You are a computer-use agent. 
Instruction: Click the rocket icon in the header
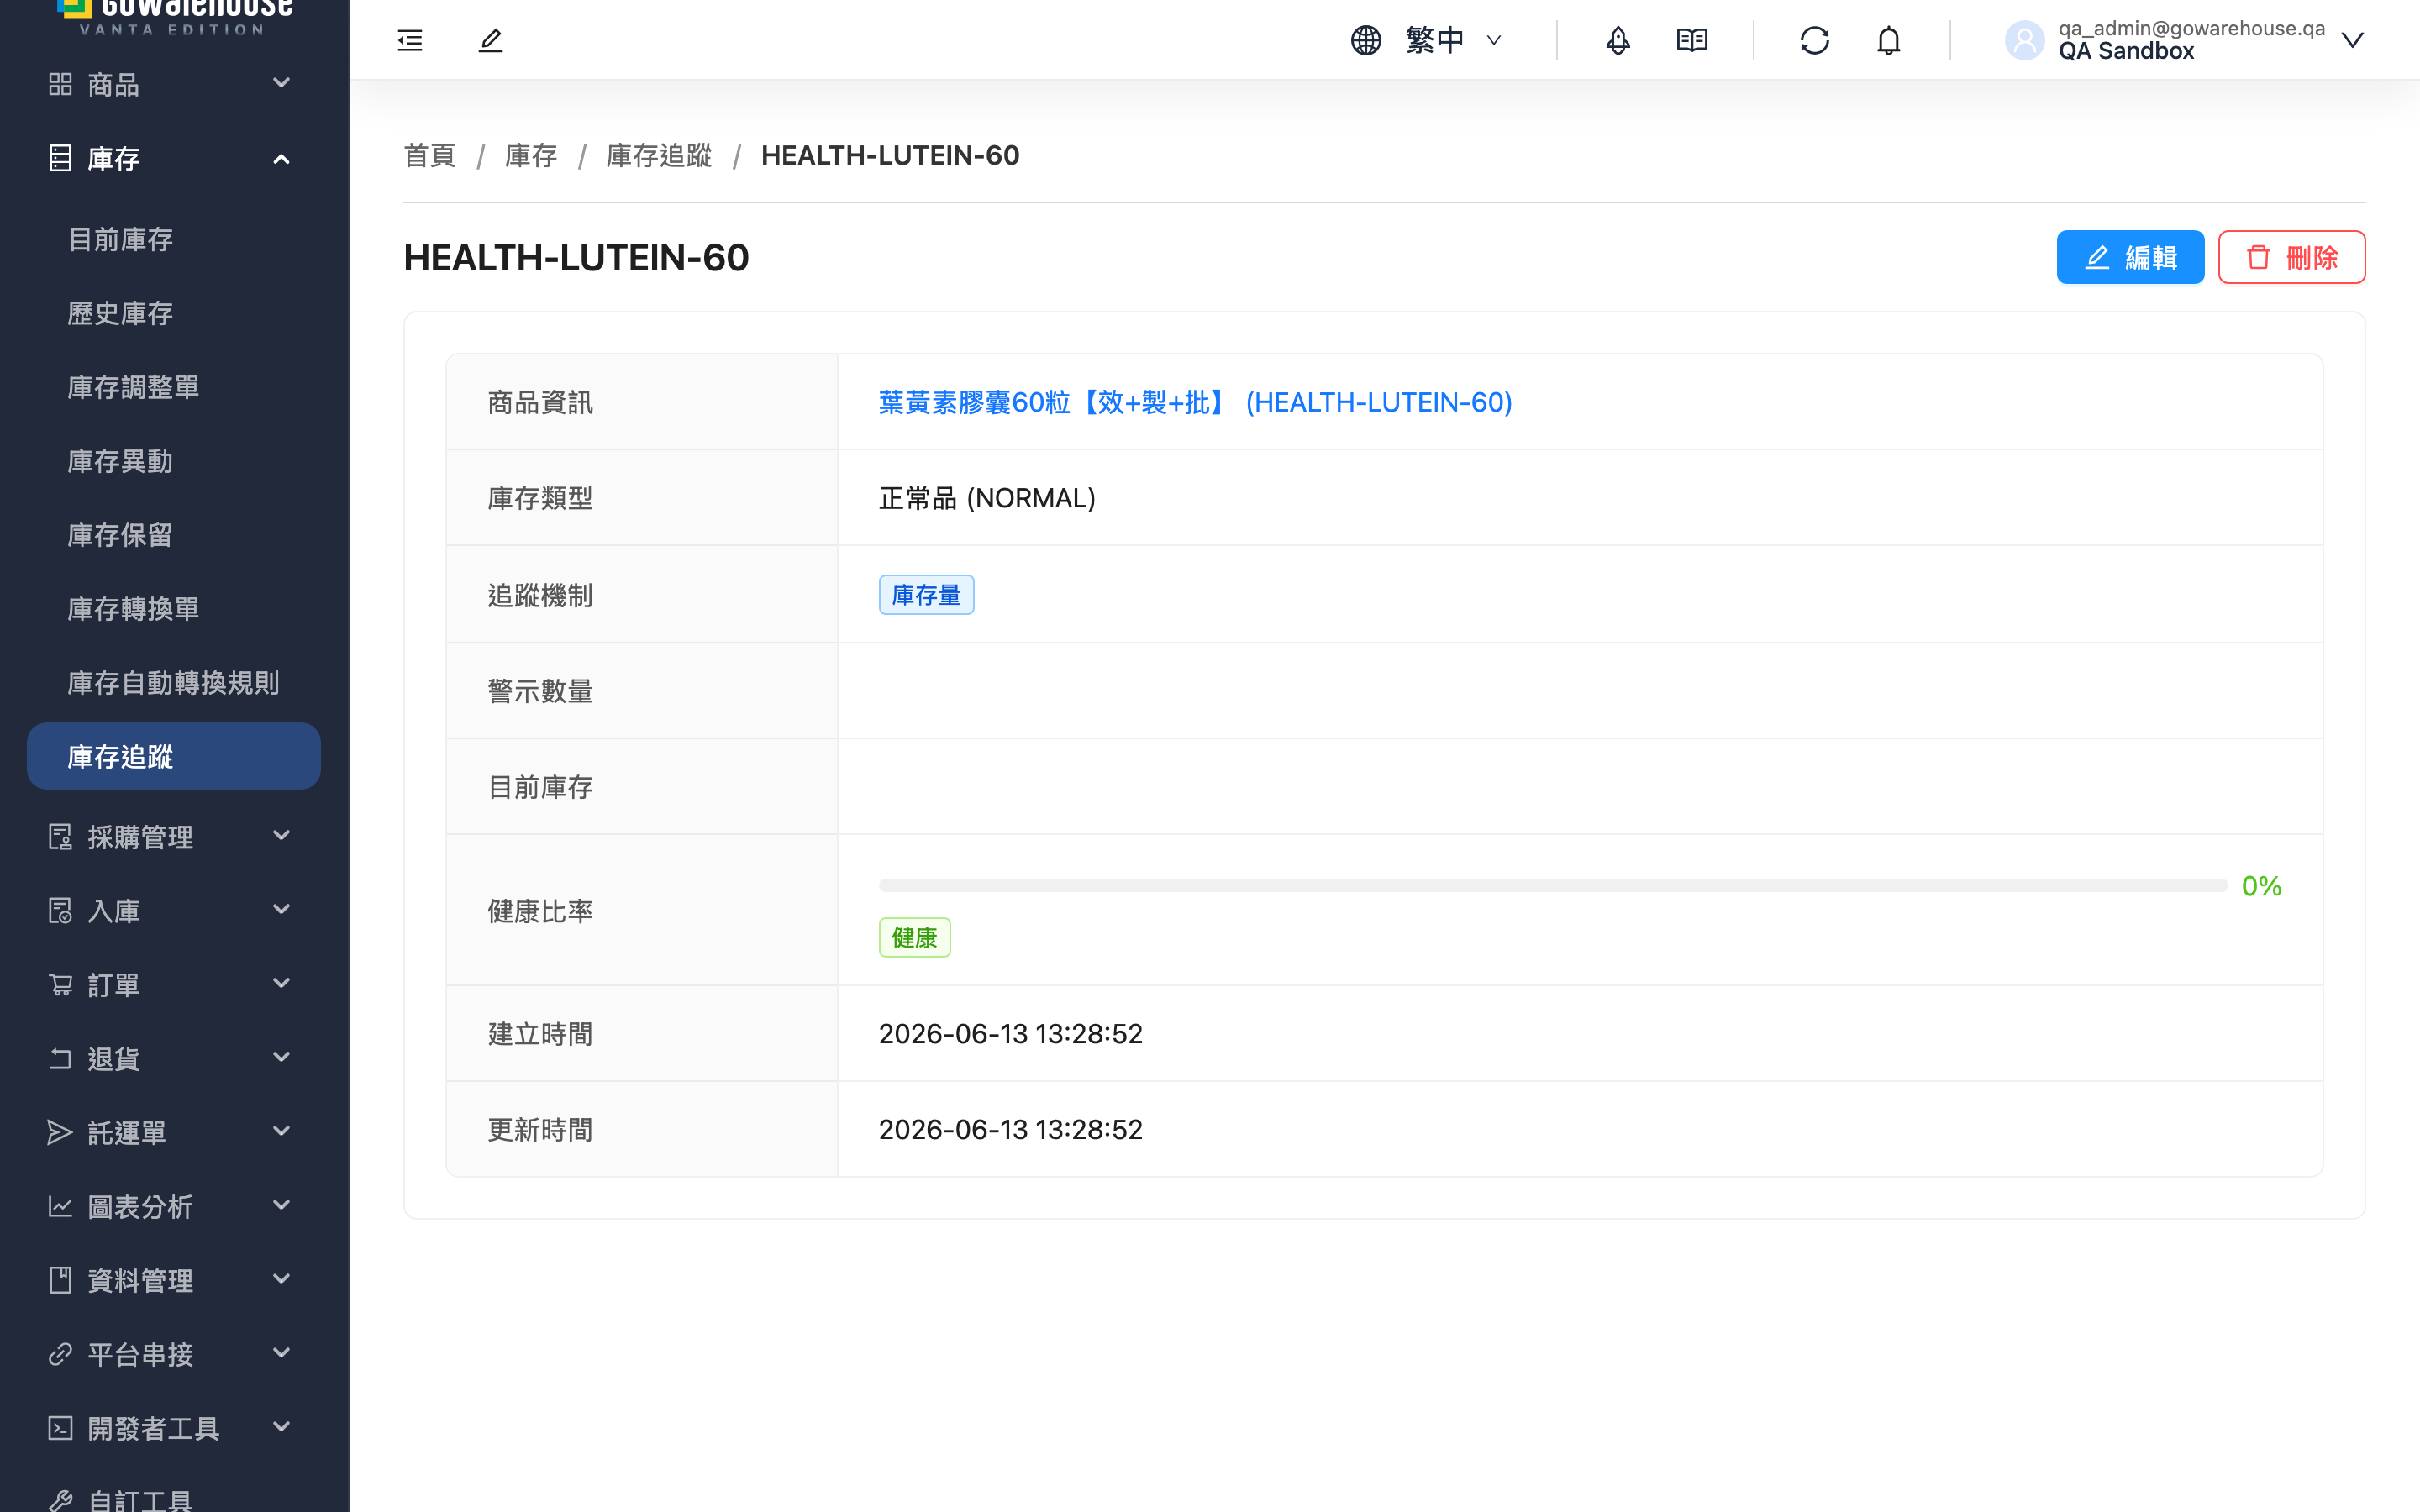1618,40
